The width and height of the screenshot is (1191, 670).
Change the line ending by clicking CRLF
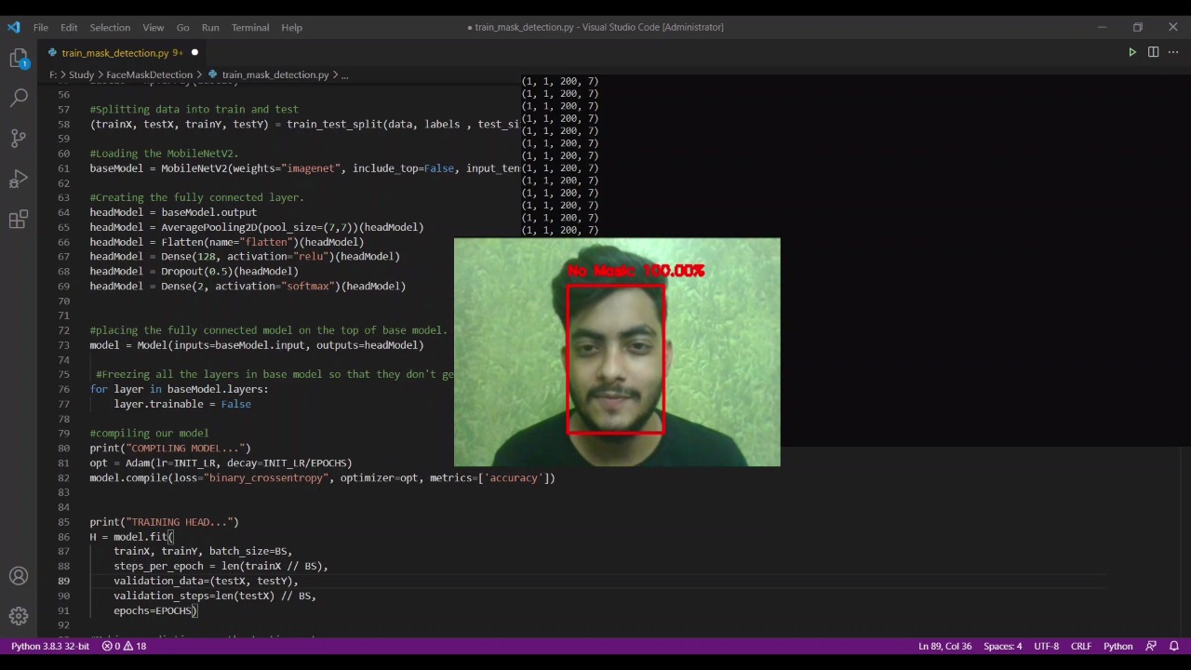pos(1080,646)
